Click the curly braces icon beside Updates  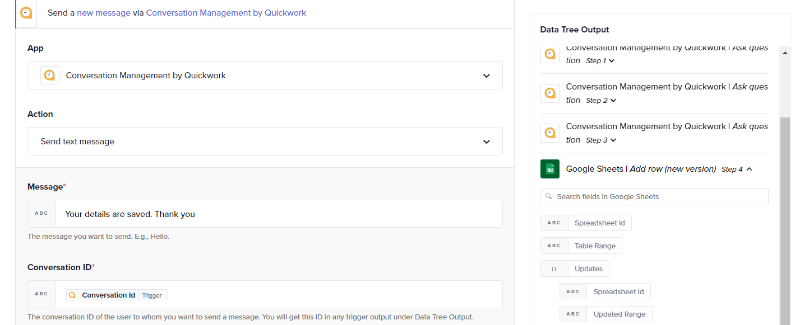554,269
